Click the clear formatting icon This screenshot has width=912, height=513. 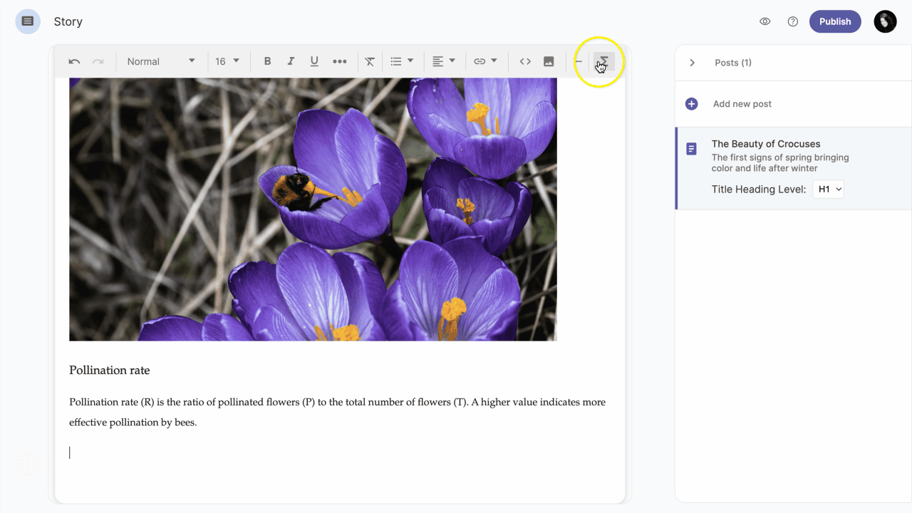(x=370, y=61)
